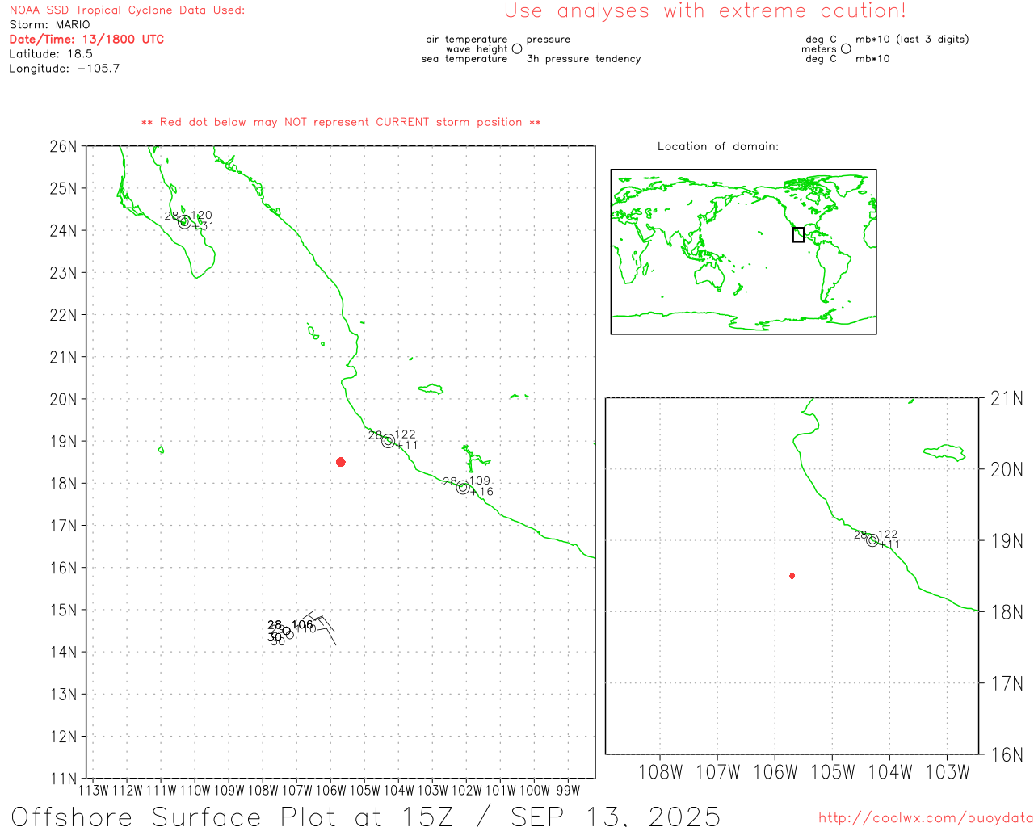
Task: Click the '21N' label on inset map axis
Action: (x=1007, y=398)
